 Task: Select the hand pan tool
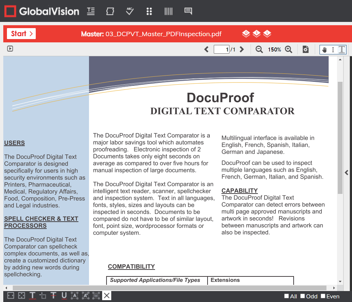324,50
